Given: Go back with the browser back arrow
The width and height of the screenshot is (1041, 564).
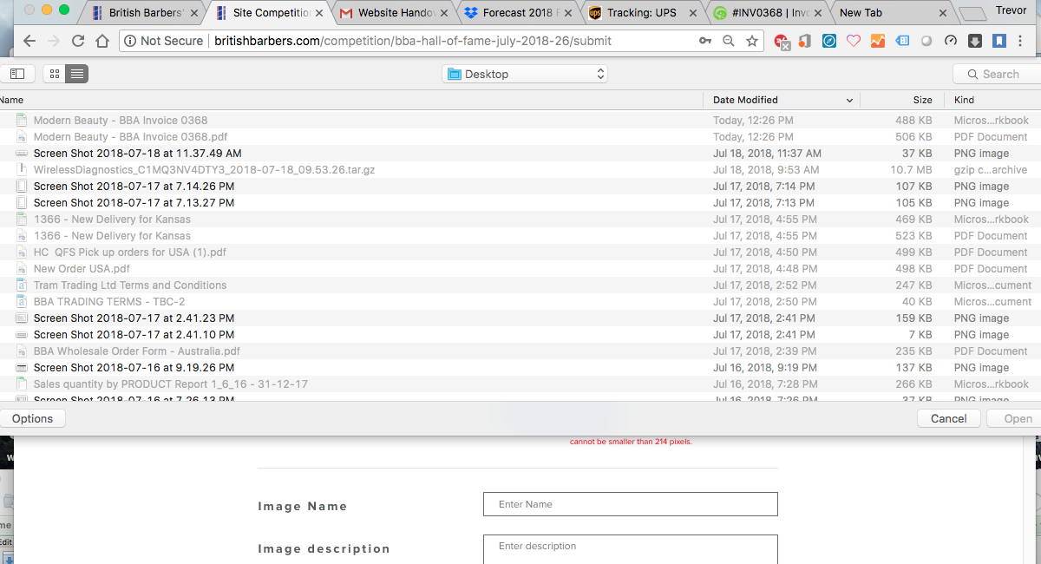Looking at the screenshot, I should pos(29,41).
